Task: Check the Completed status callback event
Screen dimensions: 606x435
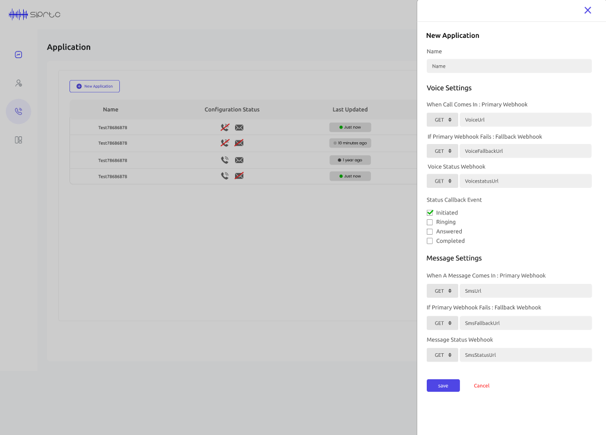Action: point(429,241)
